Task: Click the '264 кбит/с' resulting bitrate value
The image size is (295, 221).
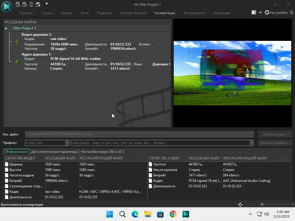Action: point(231,175)
